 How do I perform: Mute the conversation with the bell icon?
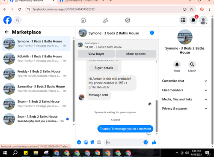pyautogui.click(x=177, y=64)
